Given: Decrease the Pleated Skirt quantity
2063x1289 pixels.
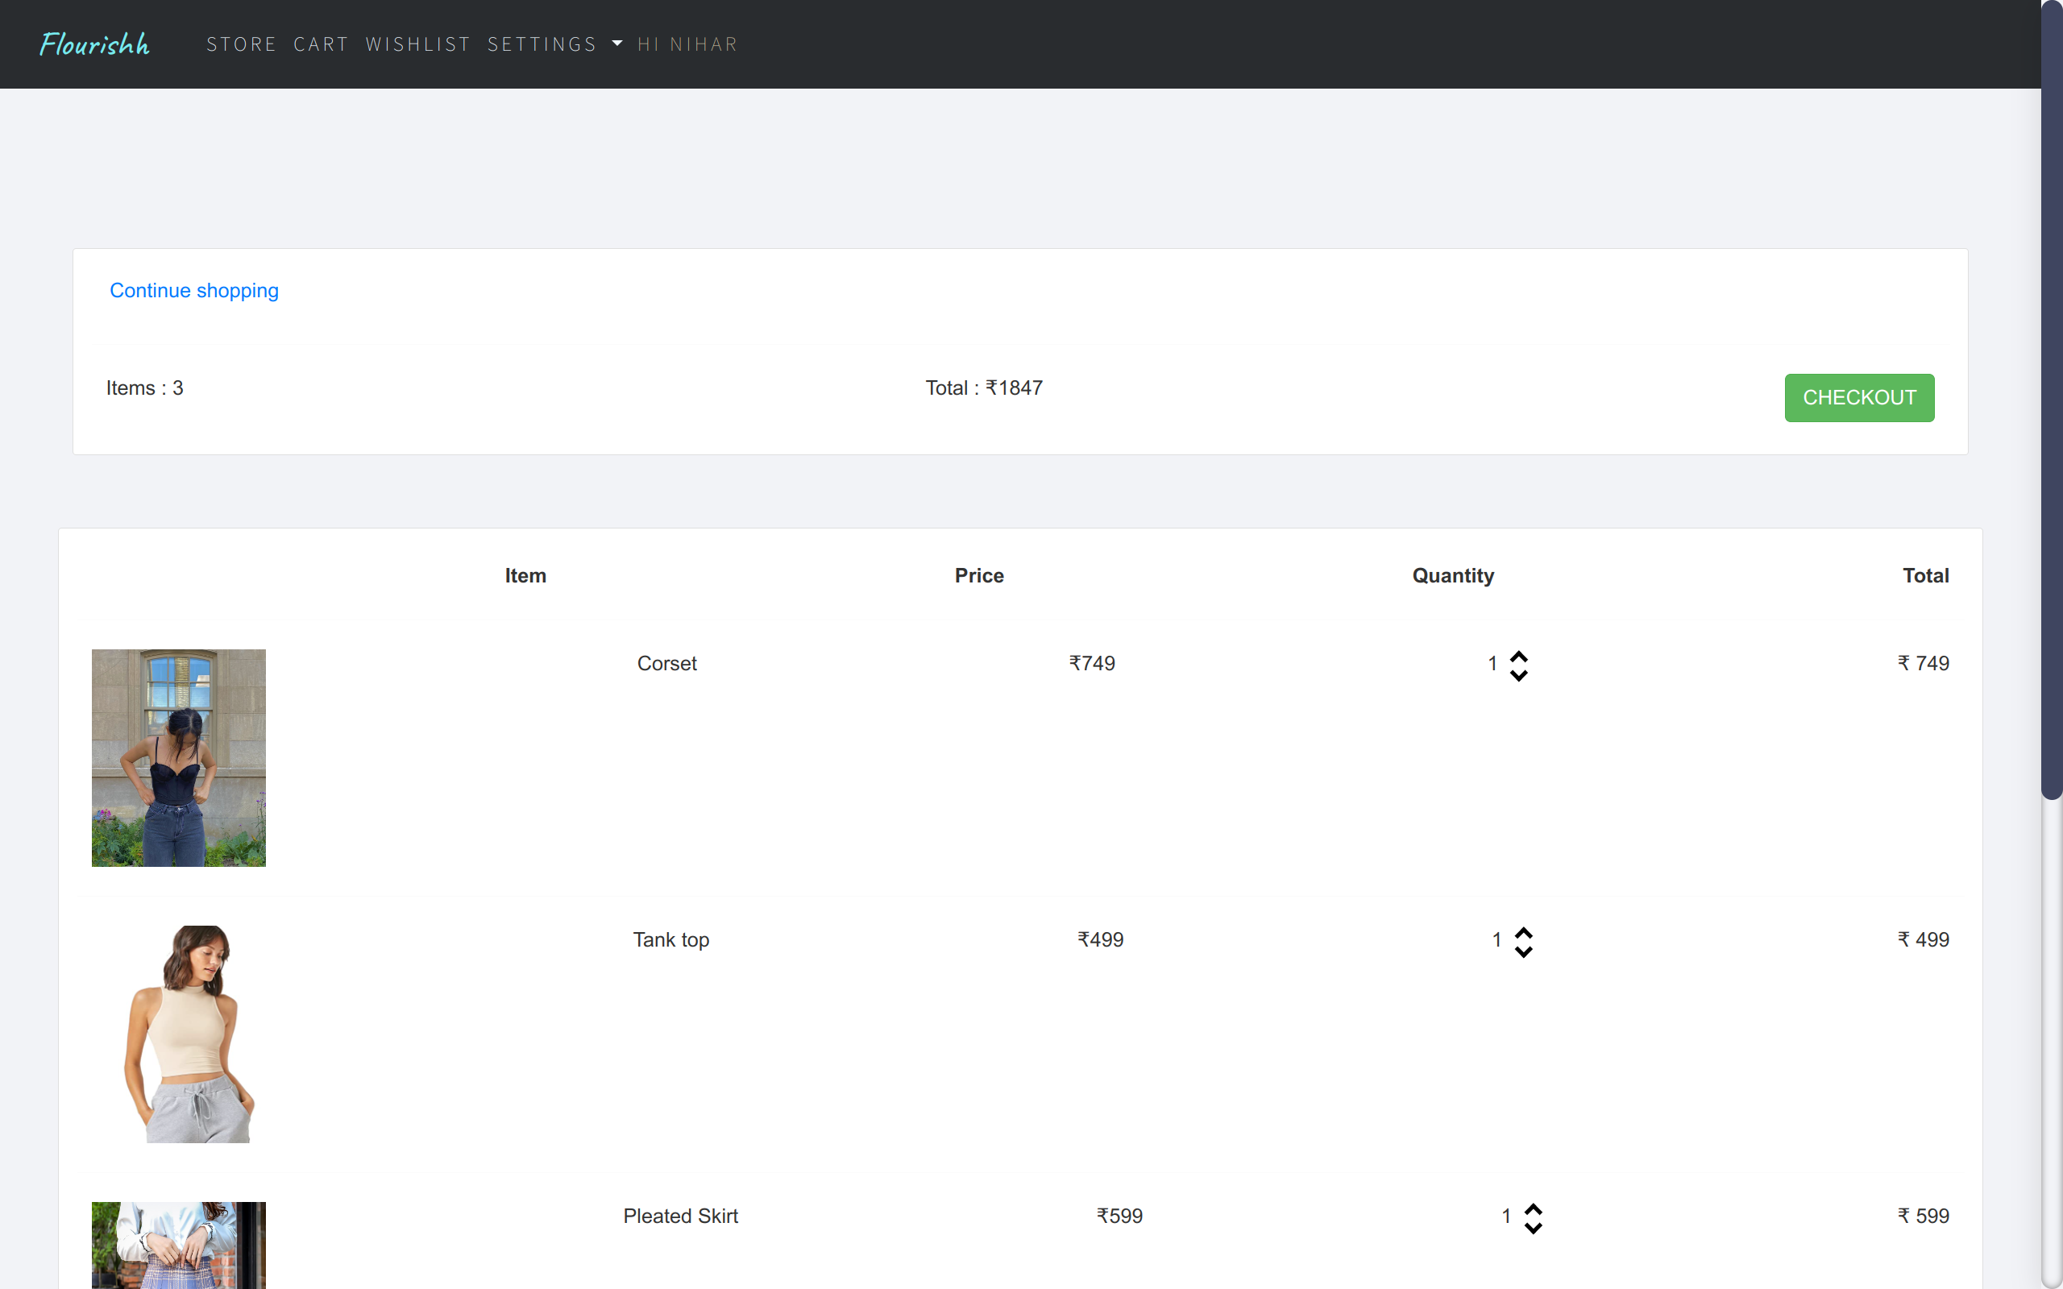Looking at the screenshot, I should tap(1532, 1228).
